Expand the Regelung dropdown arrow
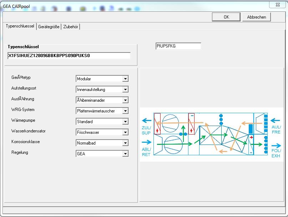 (125, 153)
